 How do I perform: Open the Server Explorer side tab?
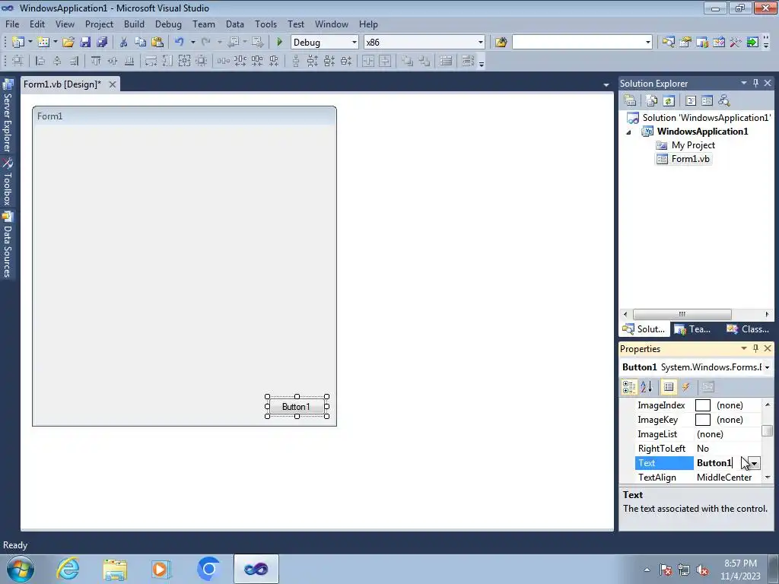[8, 116]
